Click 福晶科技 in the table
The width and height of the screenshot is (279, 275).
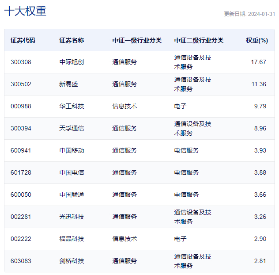click(x=72, y=239)
